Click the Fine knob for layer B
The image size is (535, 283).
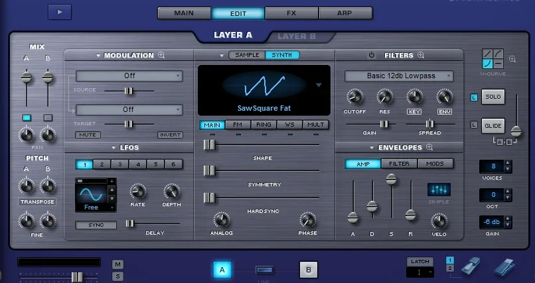[48, 221]
